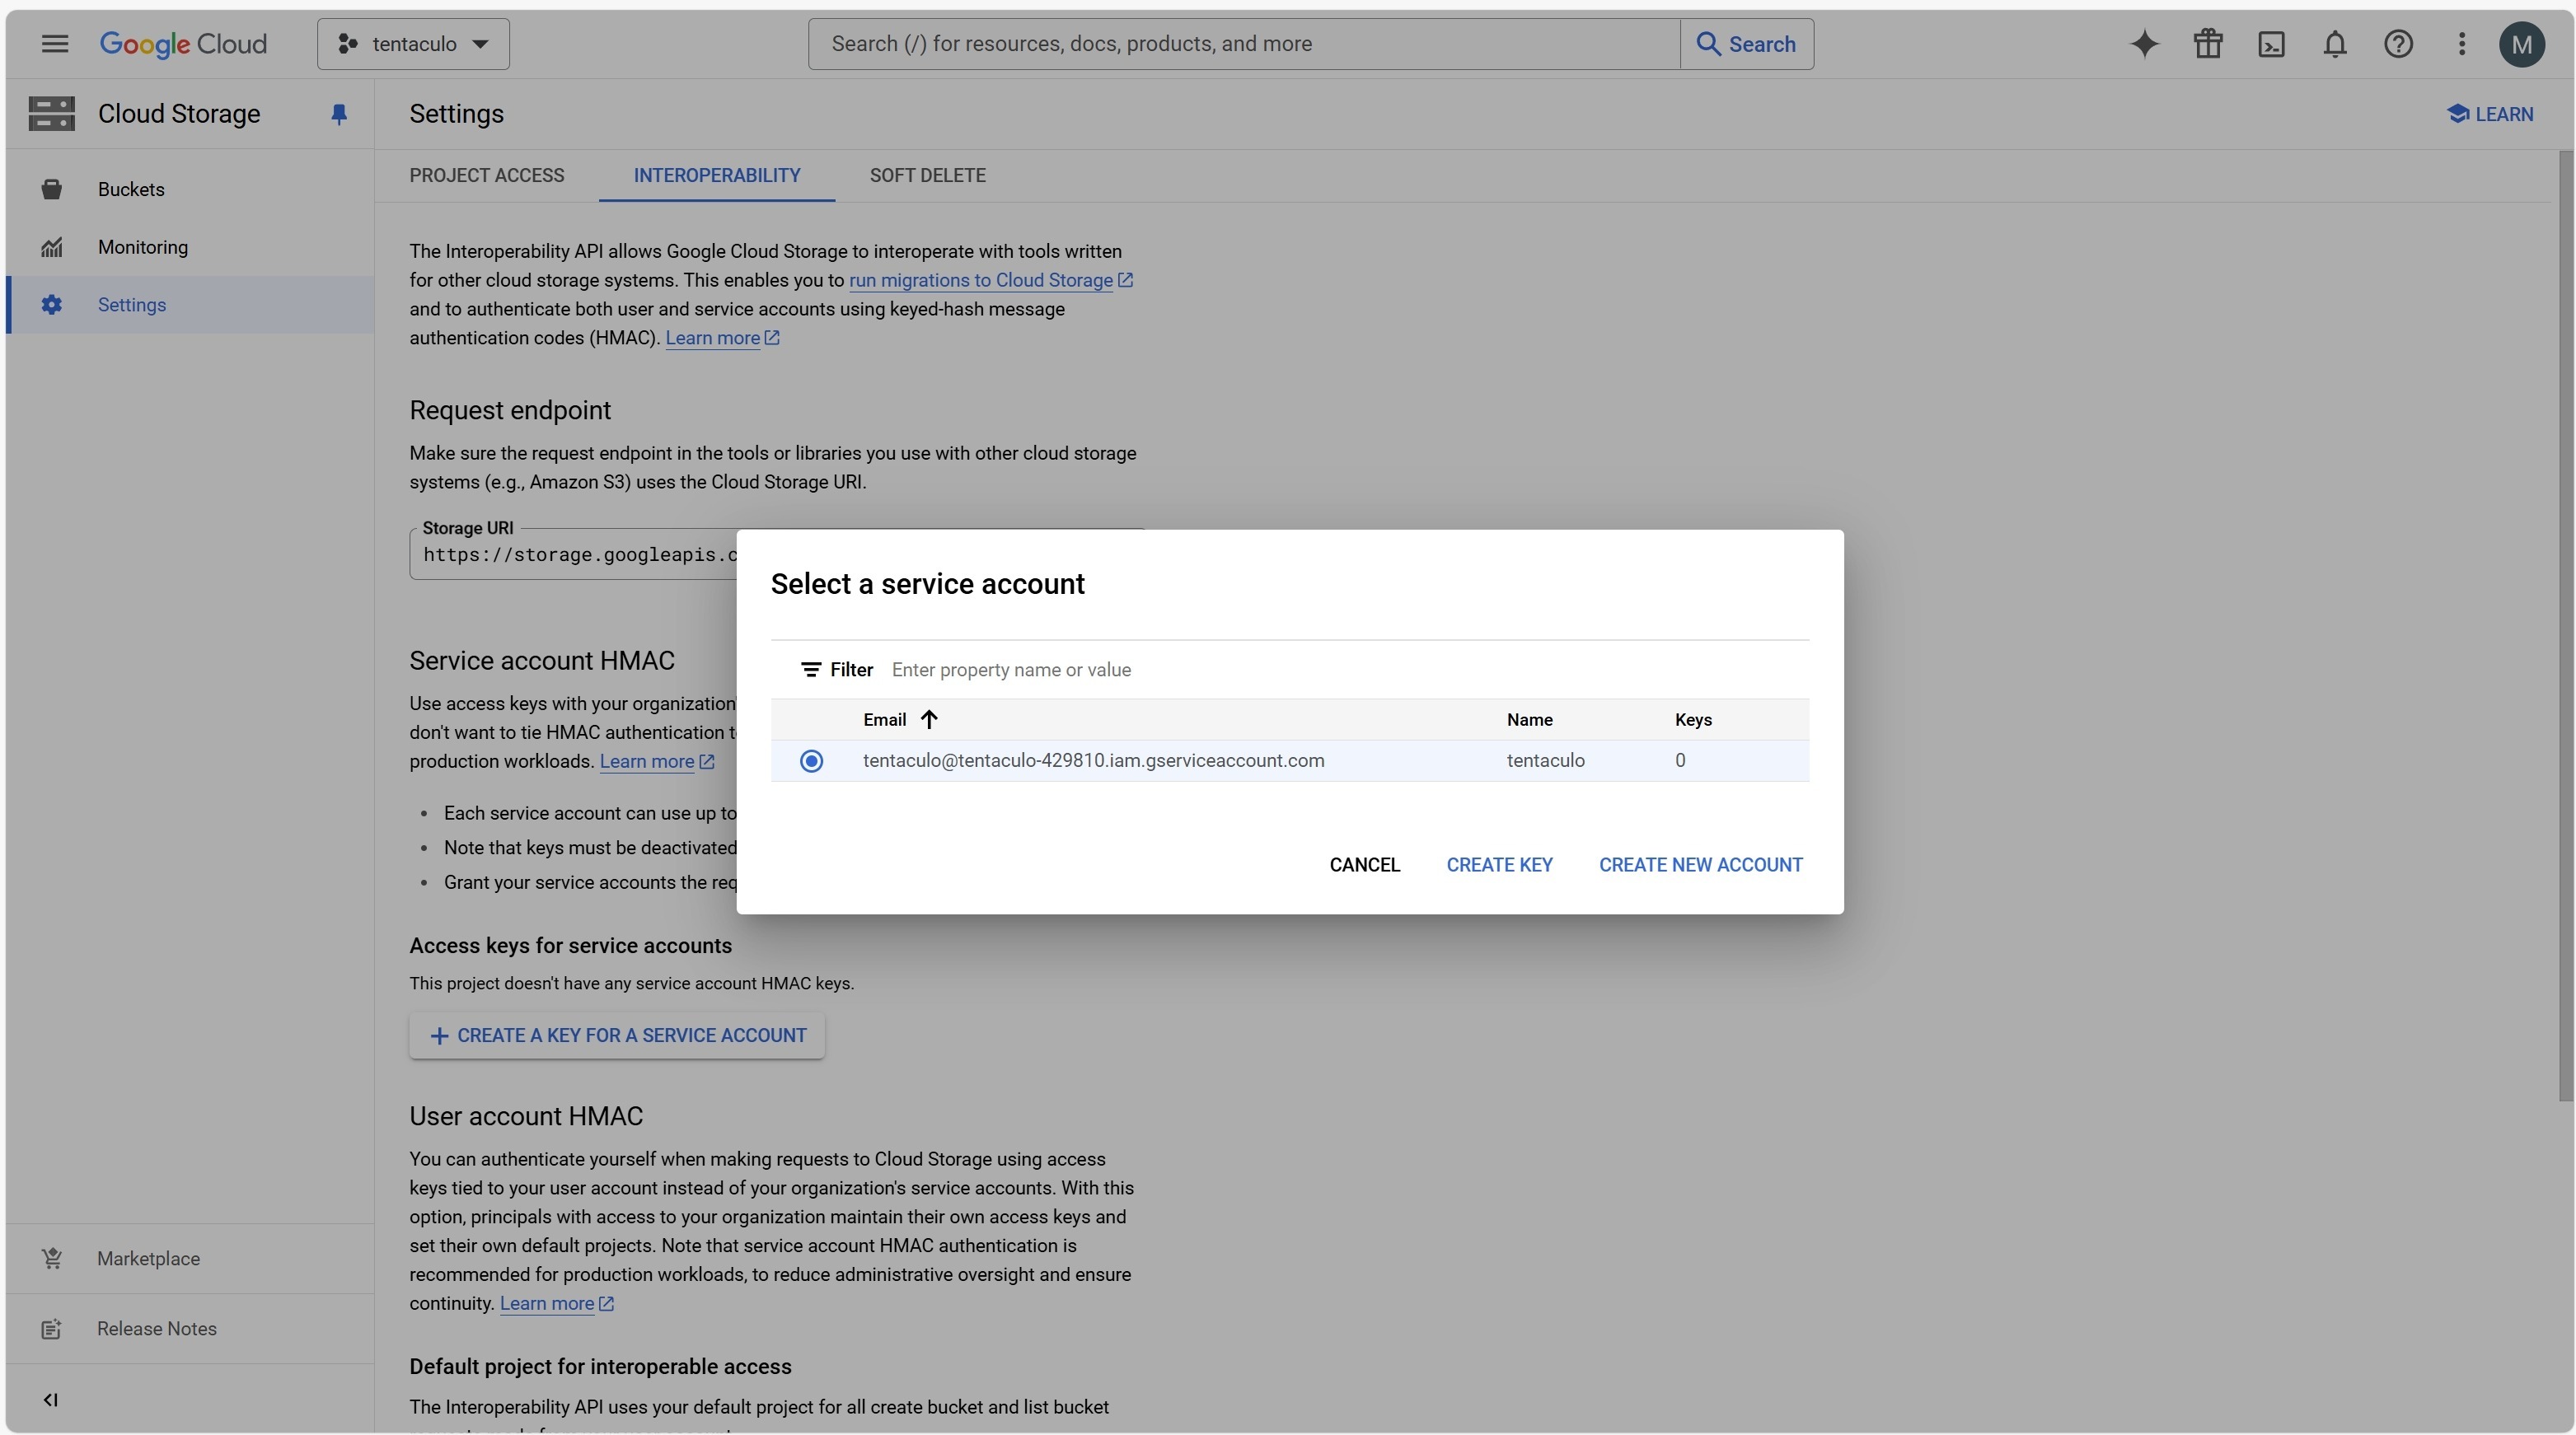Click the Select a service account heading

pyautogui.click(x=927, y=583)
